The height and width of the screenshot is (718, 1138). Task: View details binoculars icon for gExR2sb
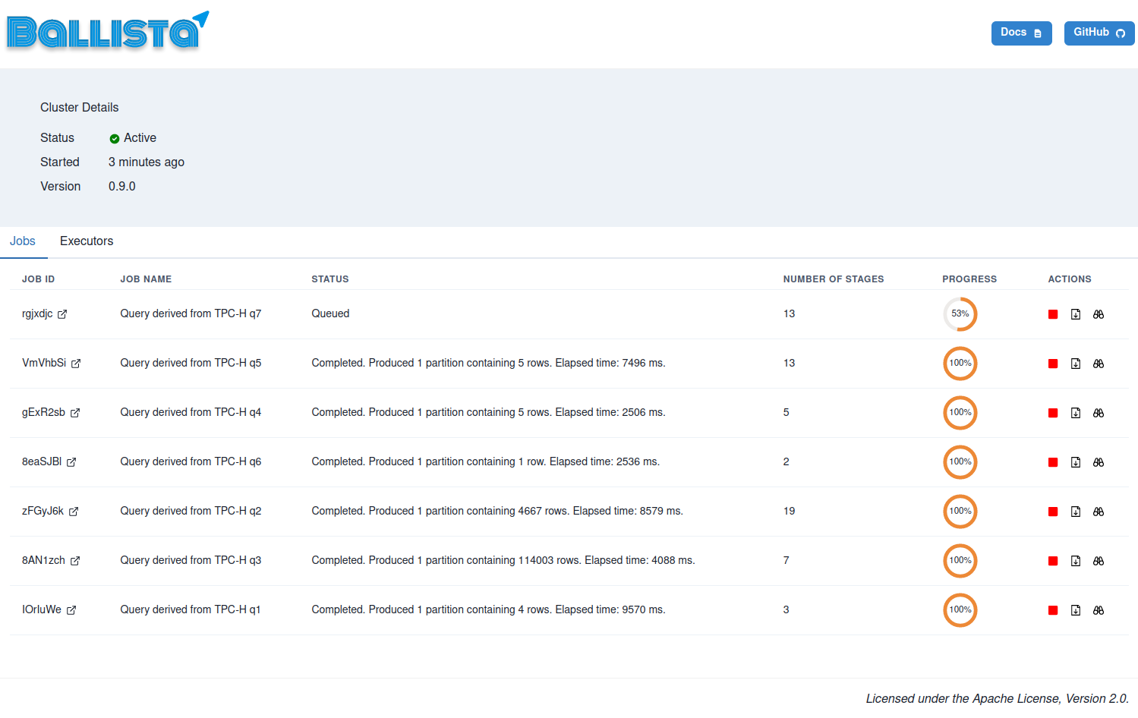[x=1099, y=413]
